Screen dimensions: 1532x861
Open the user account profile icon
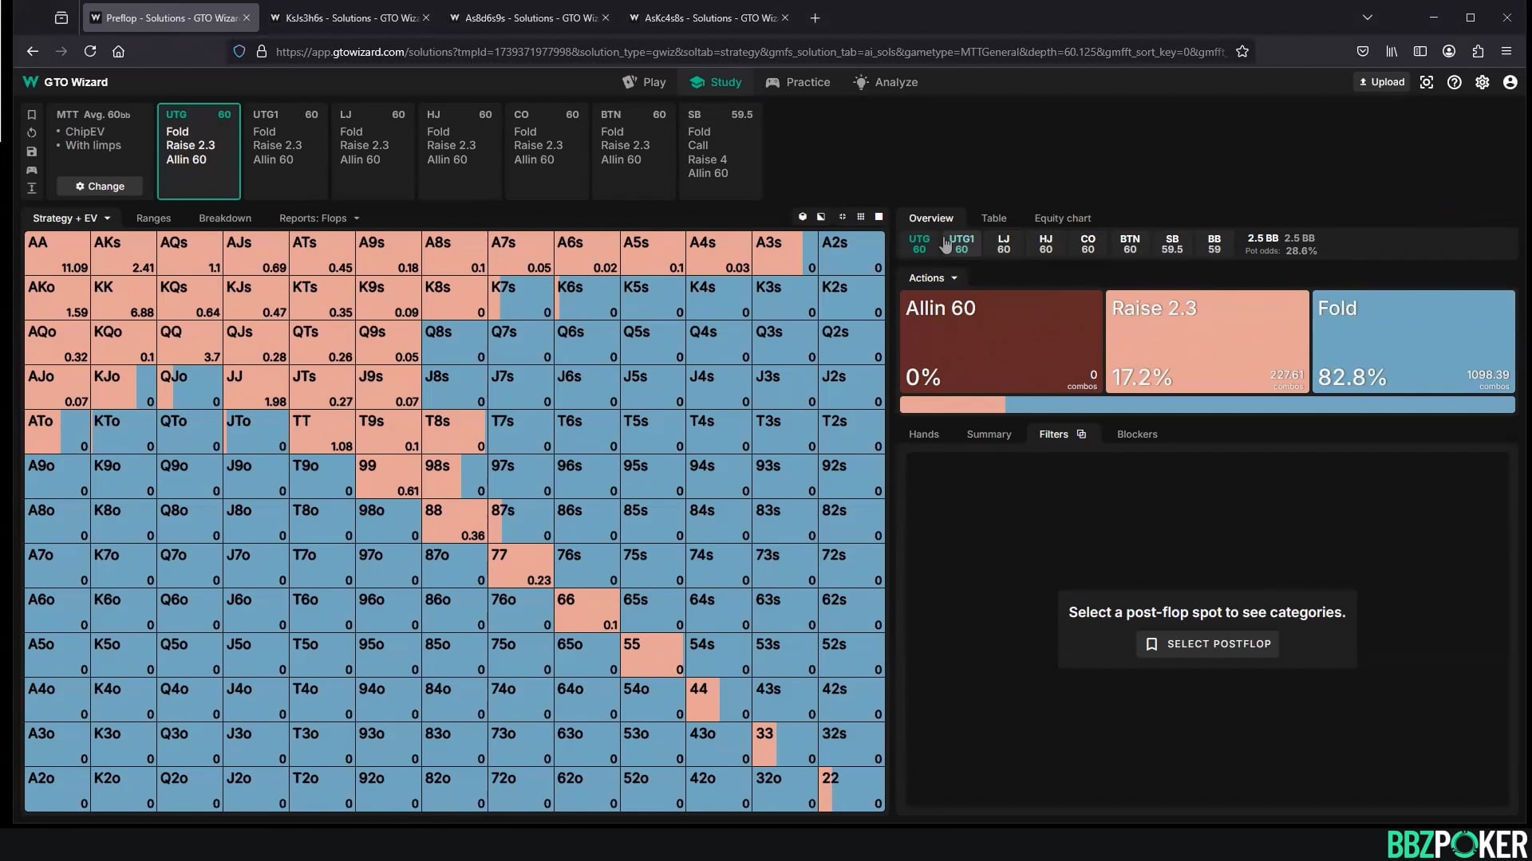(x=1510, y=82)
